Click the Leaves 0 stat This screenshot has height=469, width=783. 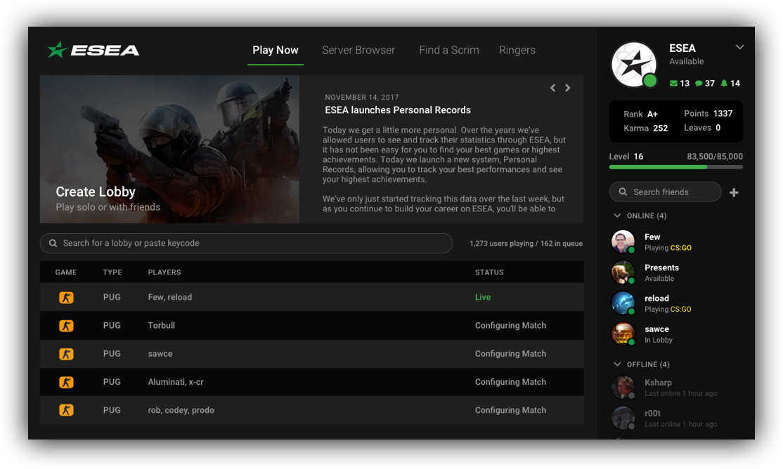click(x=702, y=128)
